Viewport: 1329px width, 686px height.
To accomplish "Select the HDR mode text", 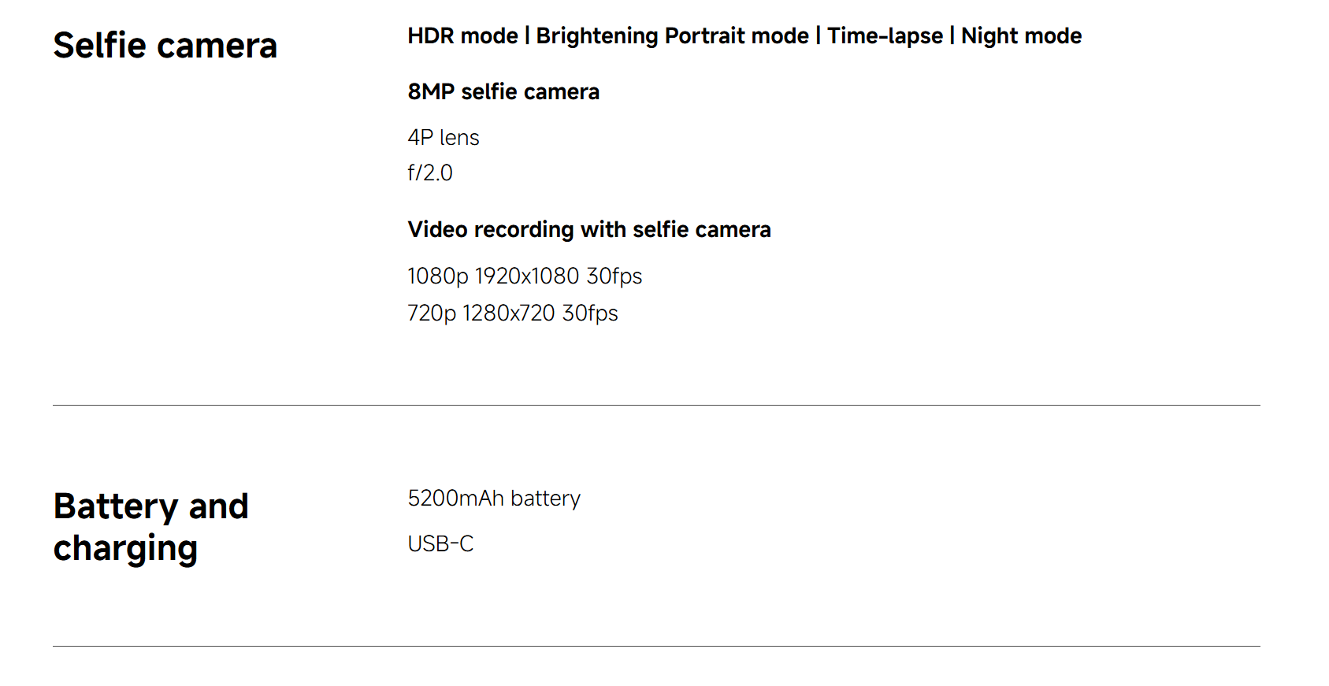I will point(462,35).
